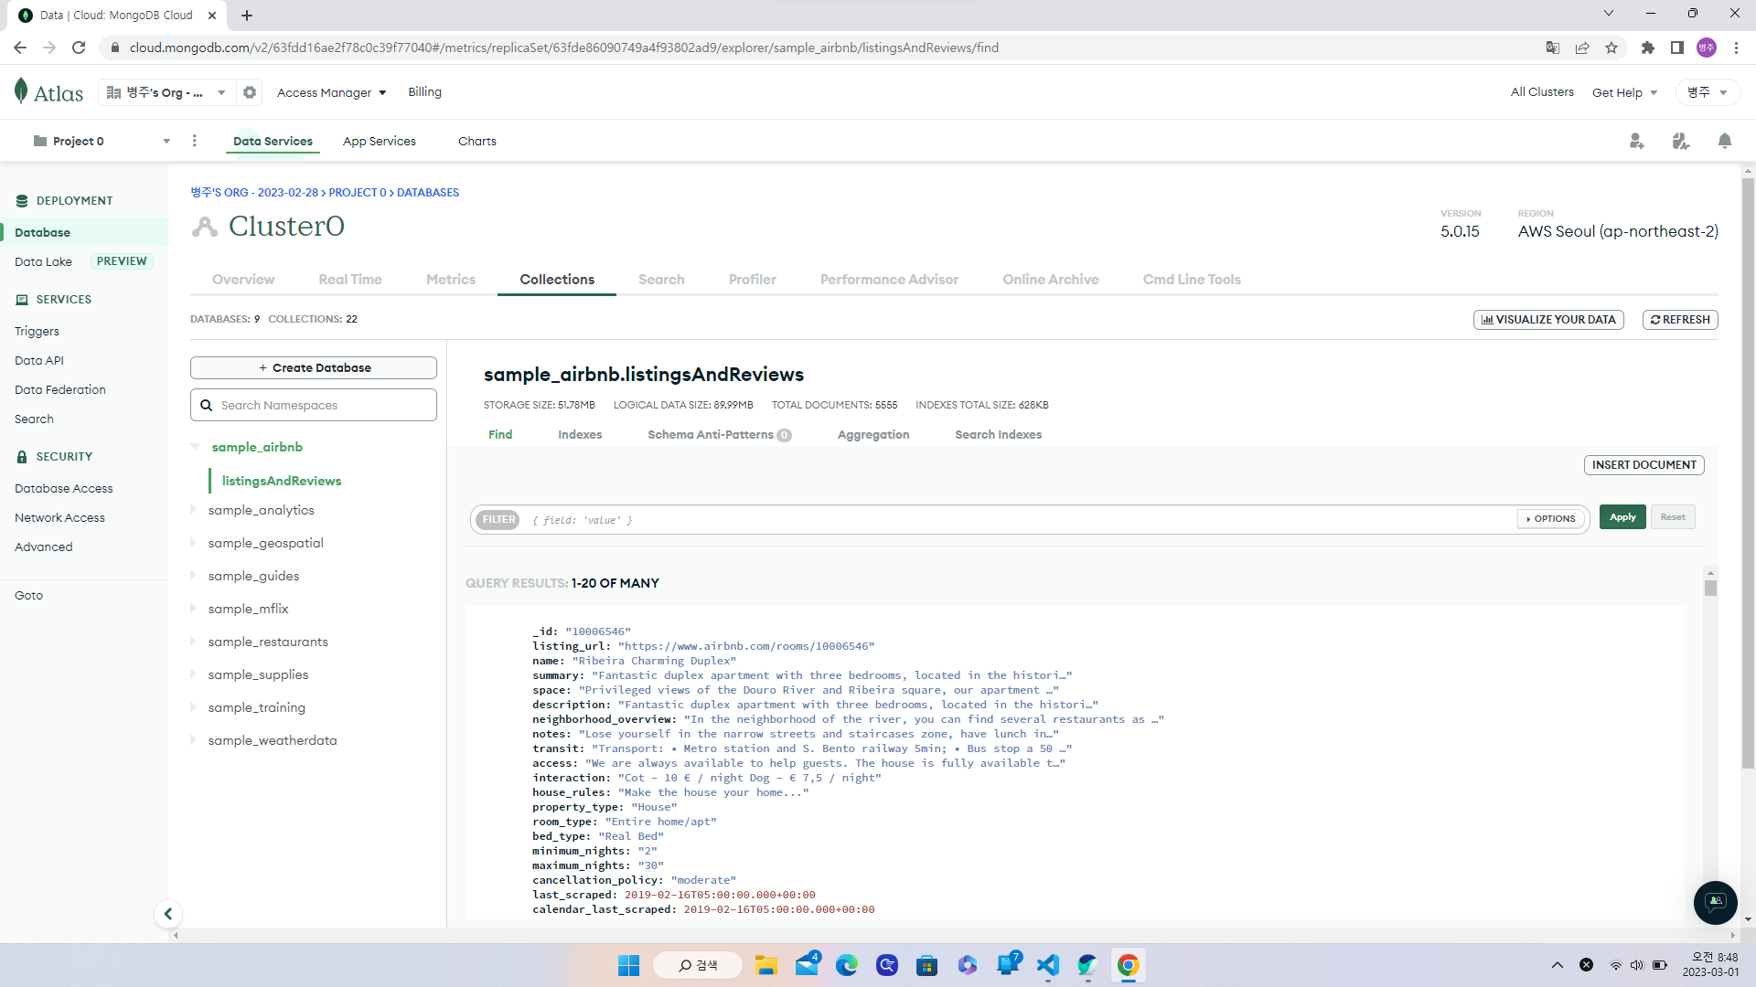Viewport: 1756px width, 987px height.
Task: Click the query results scrollbar thumb
Action: tap(1710, 588)
